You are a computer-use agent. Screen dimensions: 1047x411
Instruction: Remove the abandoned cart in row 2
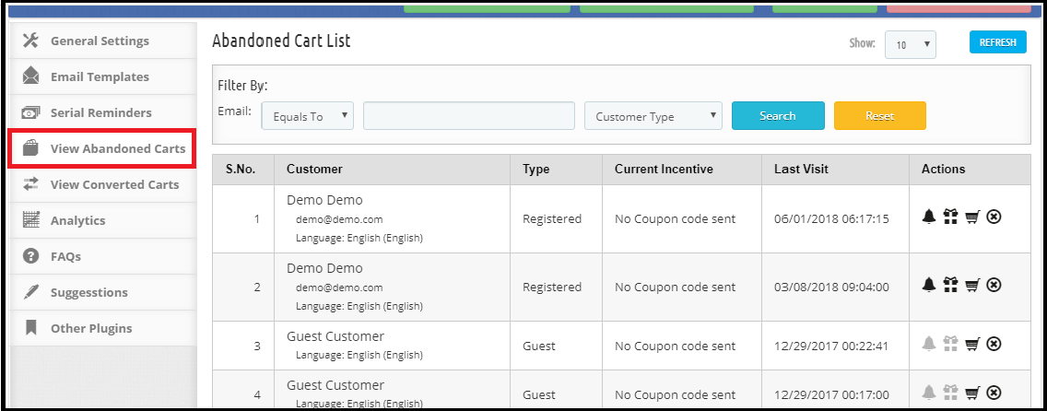[994, 286]
